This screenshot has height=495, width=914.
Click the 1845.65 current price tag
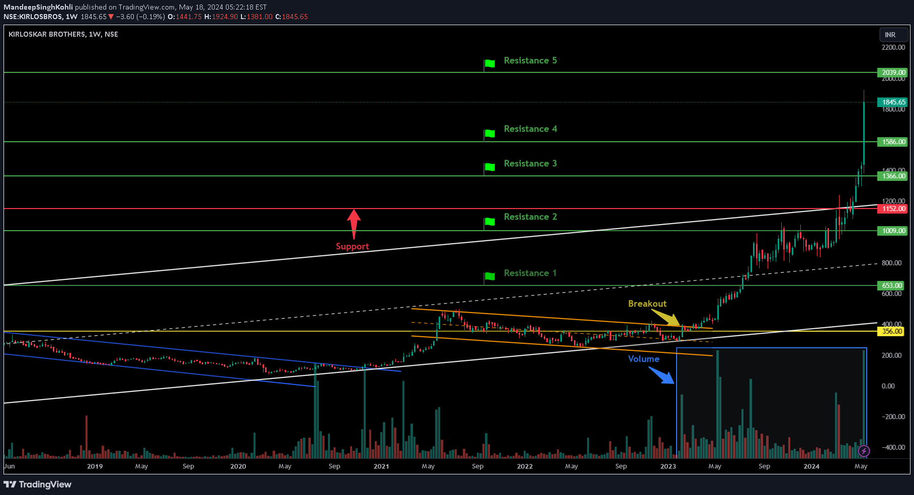click(893, 102)
